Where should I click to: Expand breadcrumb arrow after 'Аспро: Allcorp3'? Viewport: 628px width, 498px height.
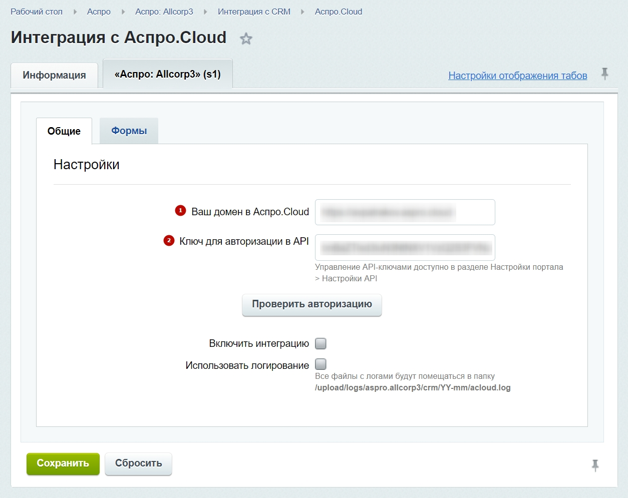[205, 12]
